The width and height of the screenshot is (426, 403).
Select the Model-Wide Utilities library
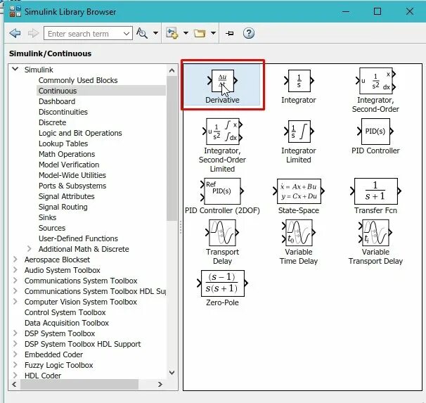pos(72,175)
